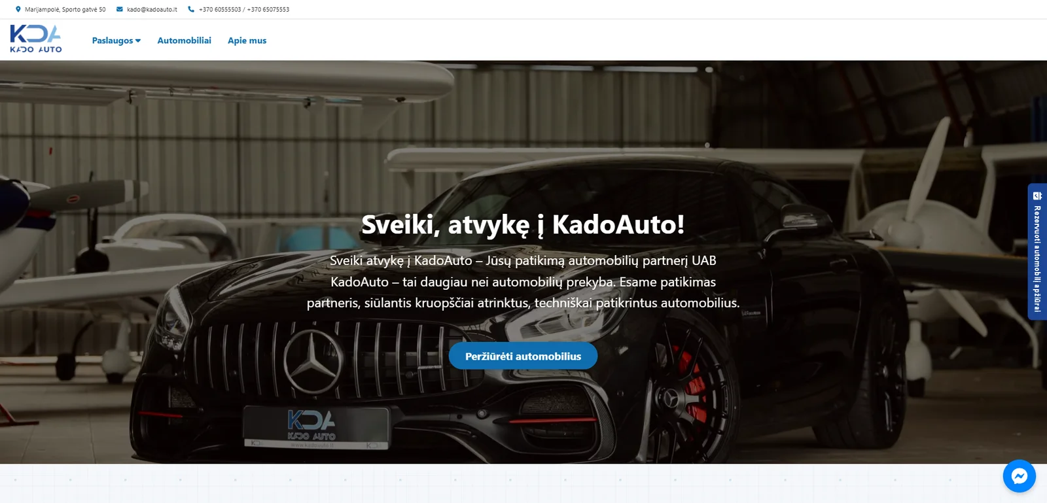Click the location pin icon in top bar
The height and width of the screenshot is (503, 1047).
click(18, 9)
